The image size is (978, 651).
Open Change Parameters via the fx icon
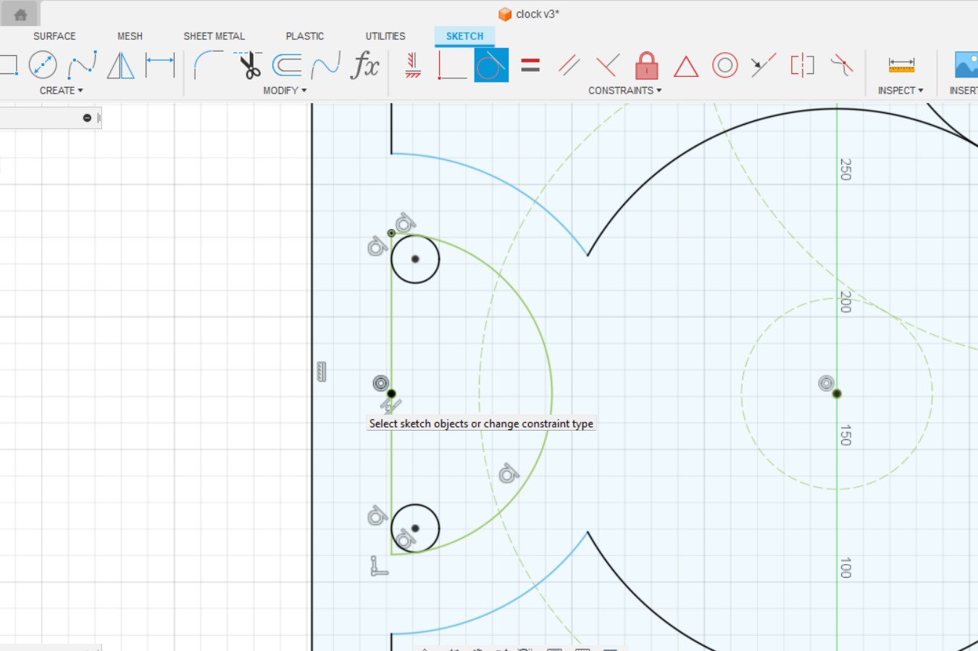[x=366, y=65]
